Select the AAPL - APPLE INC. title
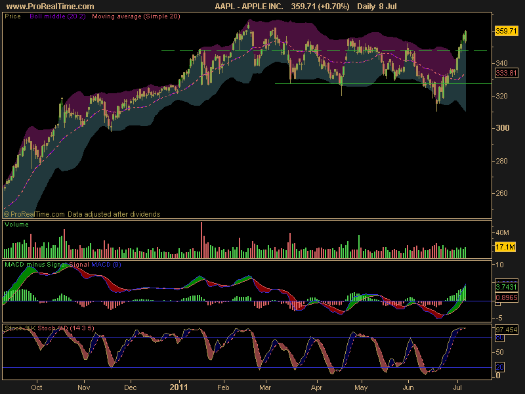 click(x=249, y=7)
